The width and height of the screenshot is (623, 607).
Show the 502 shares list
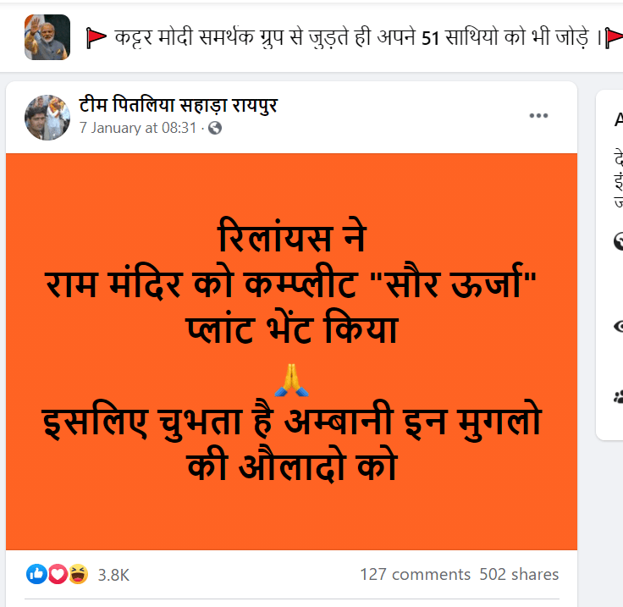coord(519,575)
